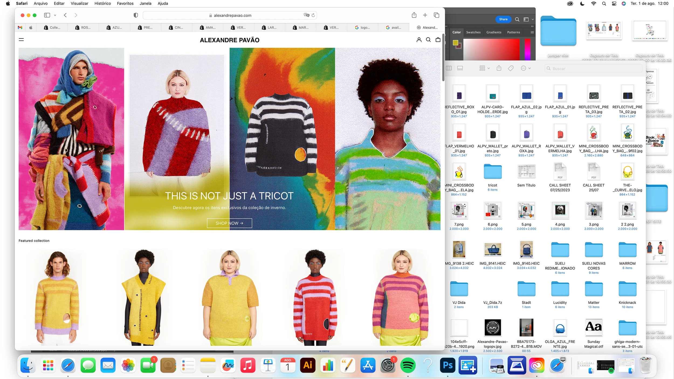Viewport: 674px width, 379px height.
Task: Switch to the 'ROS...' Safari tab
Action: pos(83,27)
